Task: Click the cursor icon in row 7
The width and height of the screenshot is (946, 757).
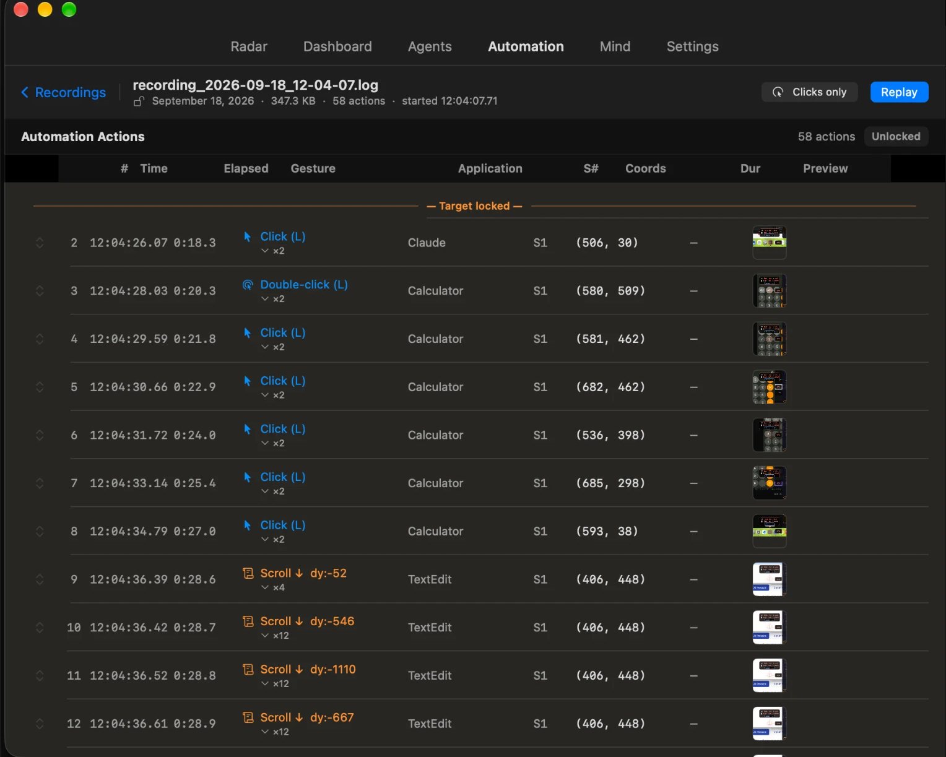Action: pos(248,477)
